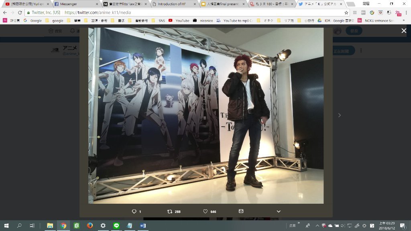Open the Google bookmark
This screenshot has height=231, width=411.
[x=33, y=20]
